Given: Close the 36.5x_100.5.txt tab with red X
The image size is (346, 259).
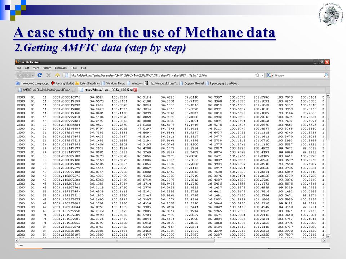Looking at the screenshot, I should click(x=135, y=90).
